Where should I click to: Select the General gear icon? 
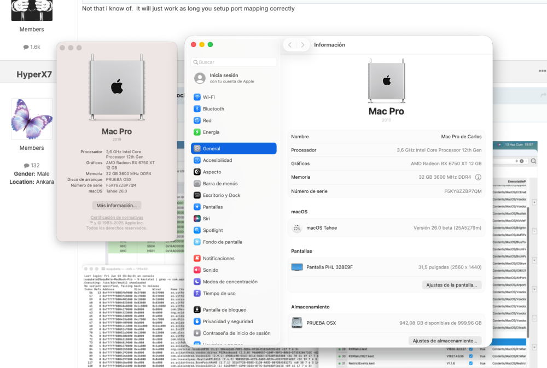[197, 149]
